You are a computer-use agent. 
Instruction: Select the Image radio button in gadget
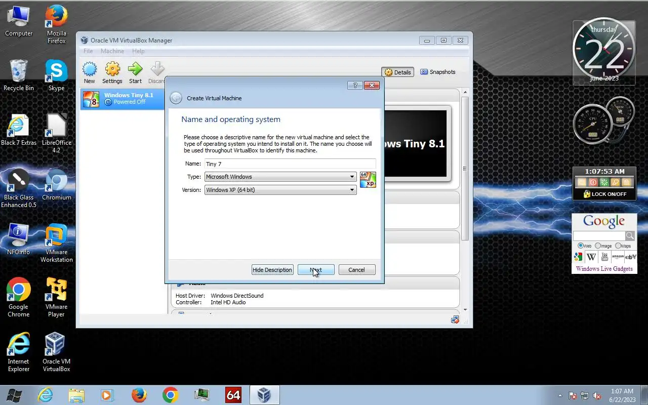[598, 246]
